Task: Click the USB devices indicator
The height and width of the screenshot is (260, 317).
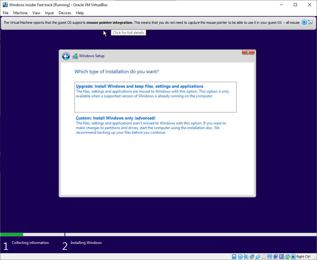Action: [x=258, y=257]
